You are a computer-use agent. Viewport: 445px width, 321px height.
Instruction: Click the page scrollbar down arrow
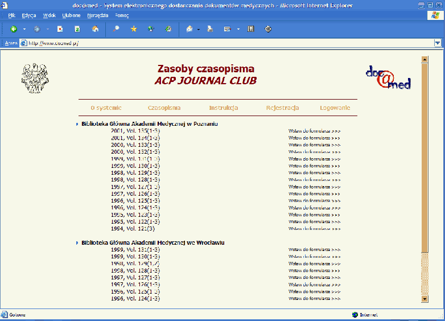click(424, 298)
